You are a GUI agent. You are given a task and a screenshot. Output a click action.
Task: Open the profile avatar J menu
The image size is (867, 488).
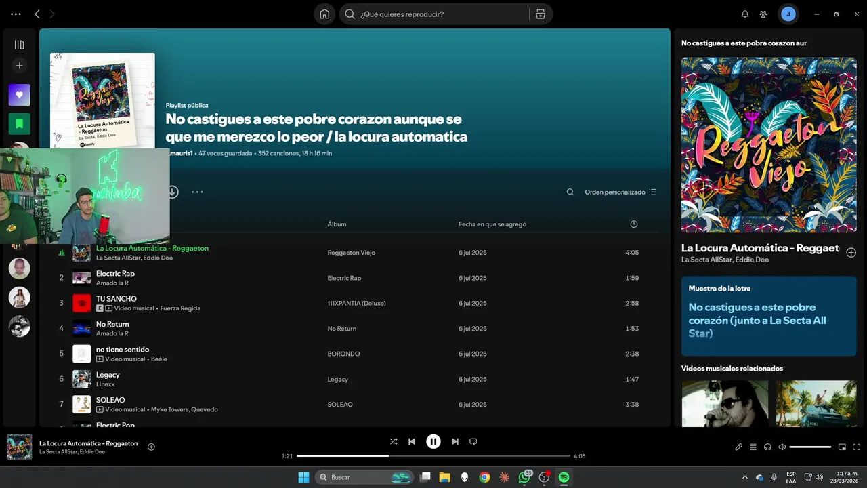tap(788, 14)
